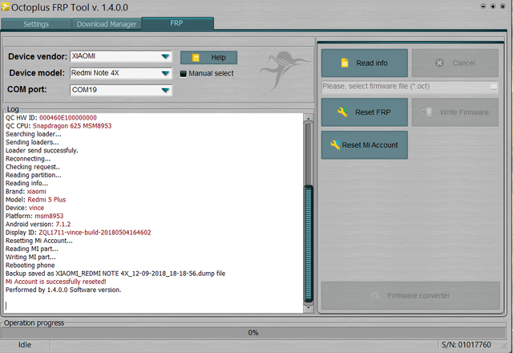Click the Display ID value ZQL1711-vince-build-20180504164602

point(95,233)
